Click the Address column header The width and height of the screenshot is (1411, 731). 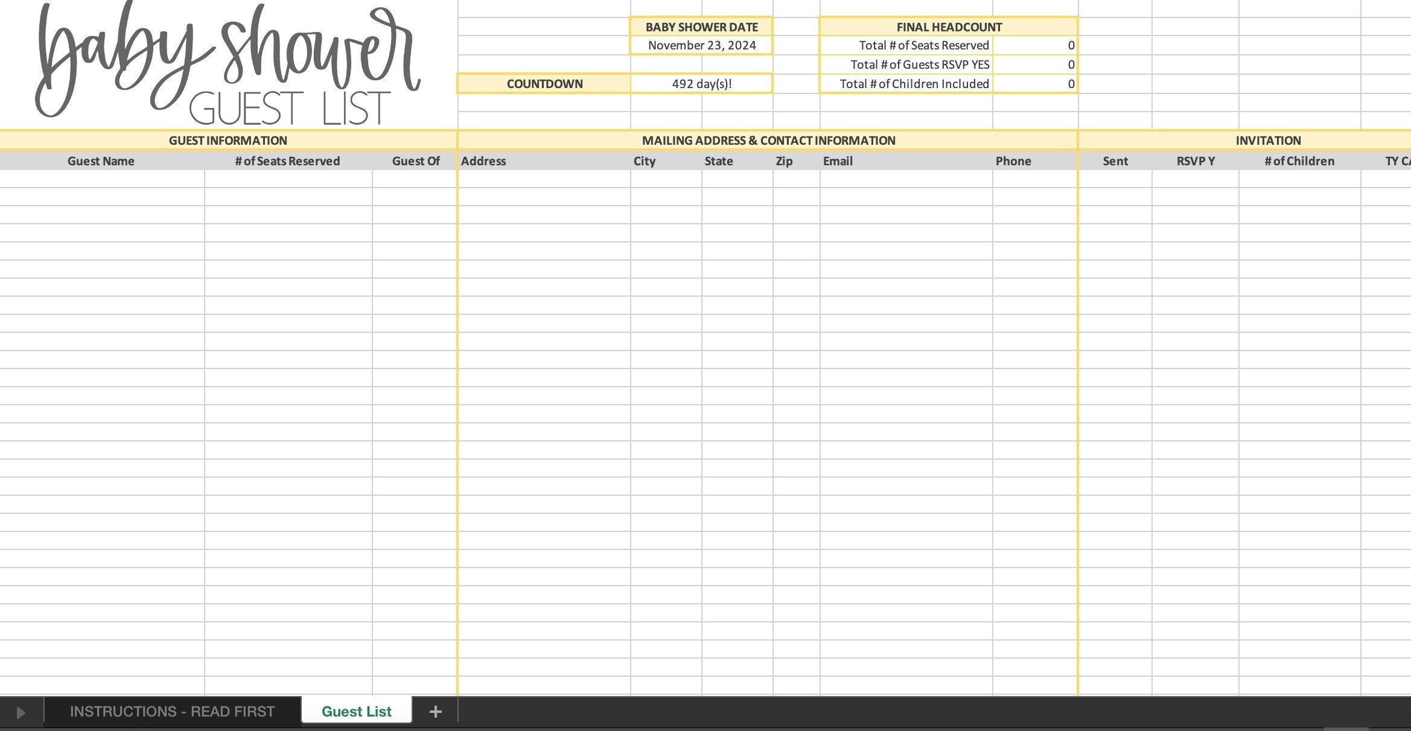(483, 161)
